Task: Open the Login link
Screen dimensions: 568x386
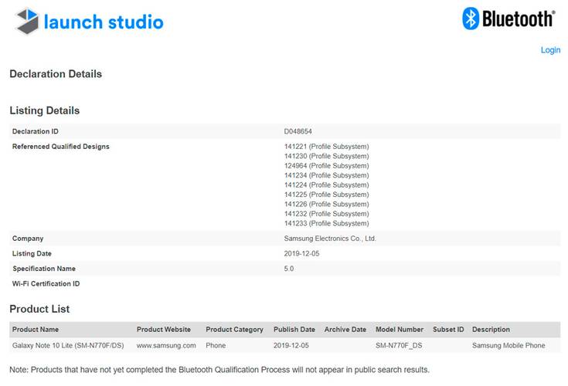Action: tap(550, 50)
